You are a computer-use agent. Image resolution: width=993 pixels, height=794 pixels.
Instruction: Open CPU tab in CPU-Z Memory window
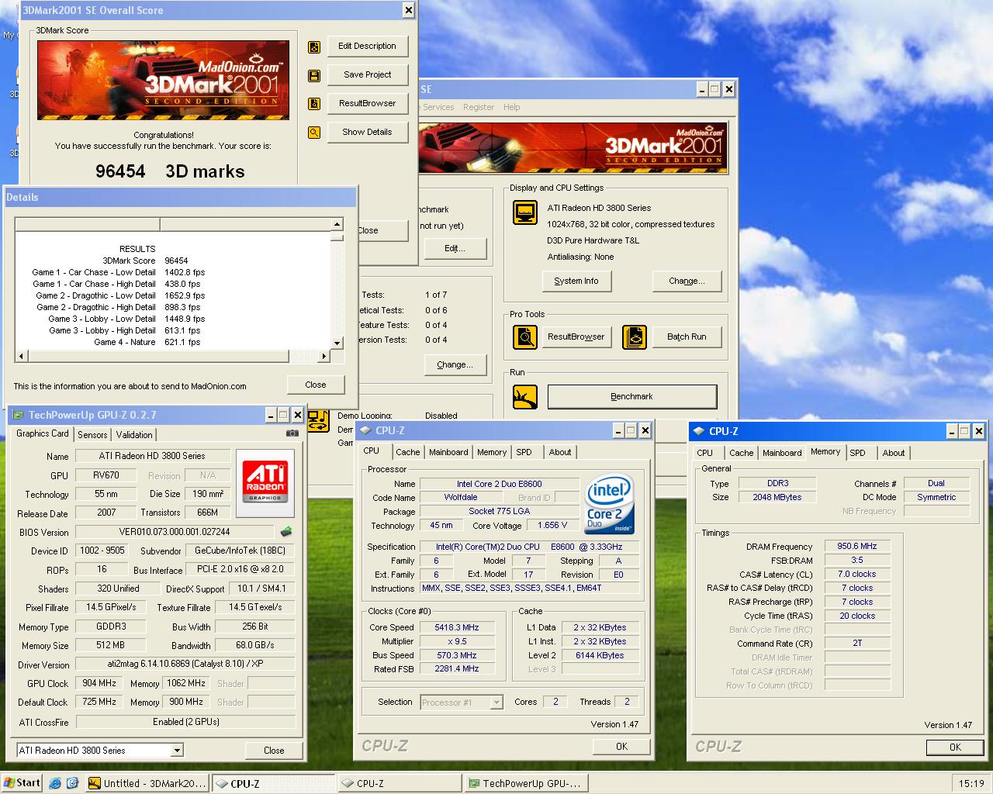(704, 454)
